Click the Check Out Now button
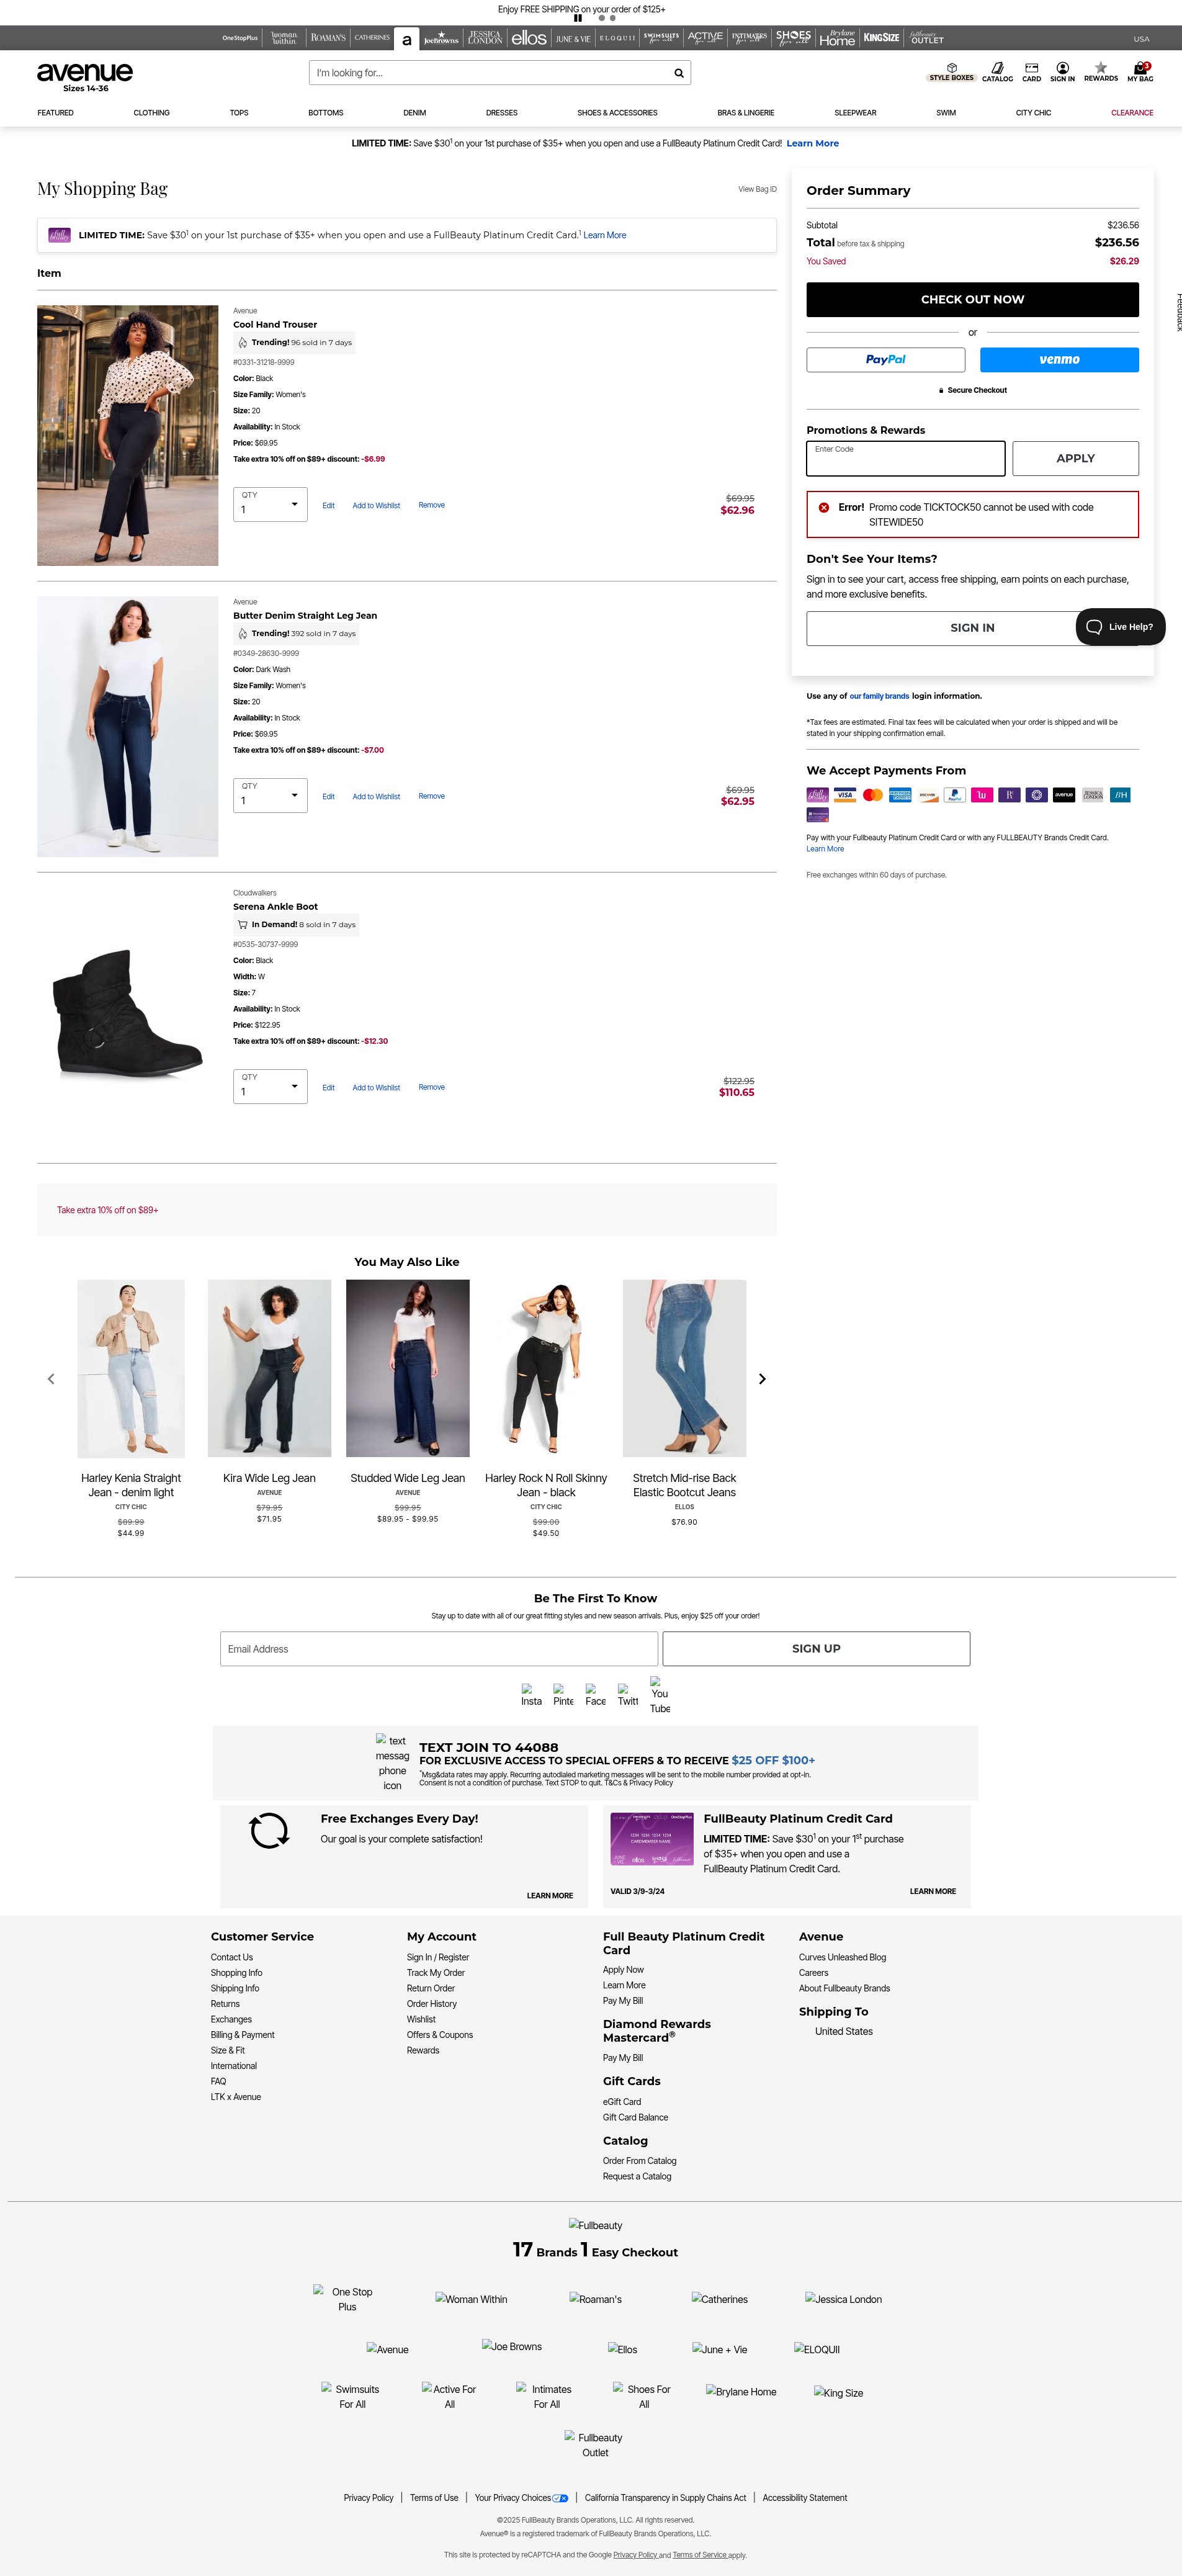Viewport: 1182px width, 2576px height. pos(972,299)
